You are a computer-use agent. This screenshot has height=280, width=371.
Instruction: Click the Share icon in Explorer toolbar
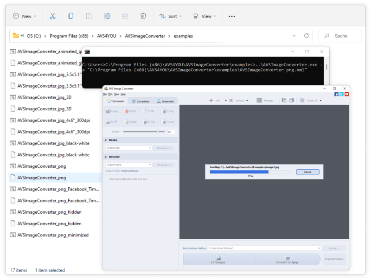[x=125, y=16]
